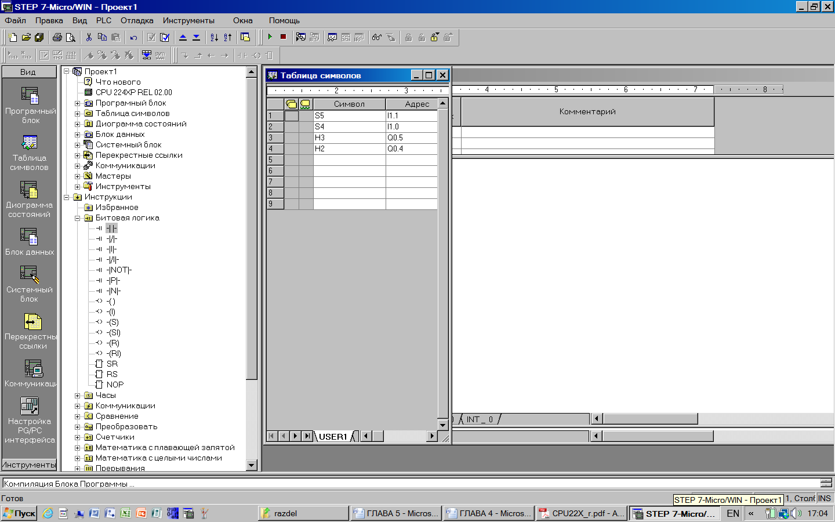
Task: Put the PLC in STOP with the red square
Action: pyautogui.click(x=283, y=37)
